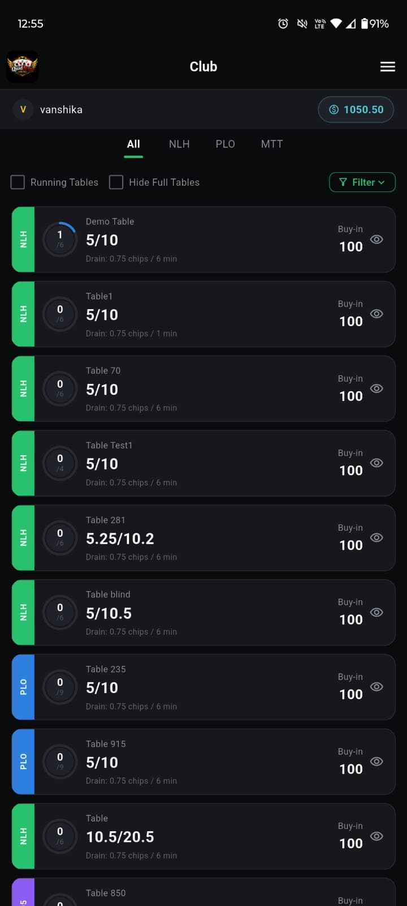Click the vanshika profile avatar

coord(23,109)
